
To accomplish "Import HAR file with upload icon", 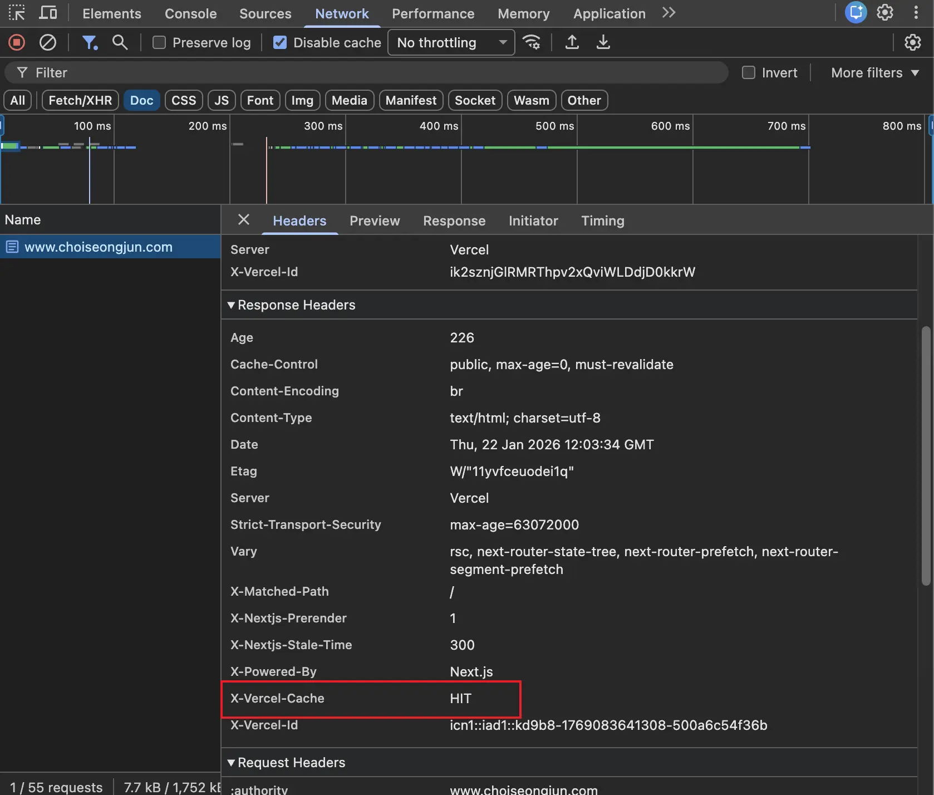I will click(x=572, y=42).
